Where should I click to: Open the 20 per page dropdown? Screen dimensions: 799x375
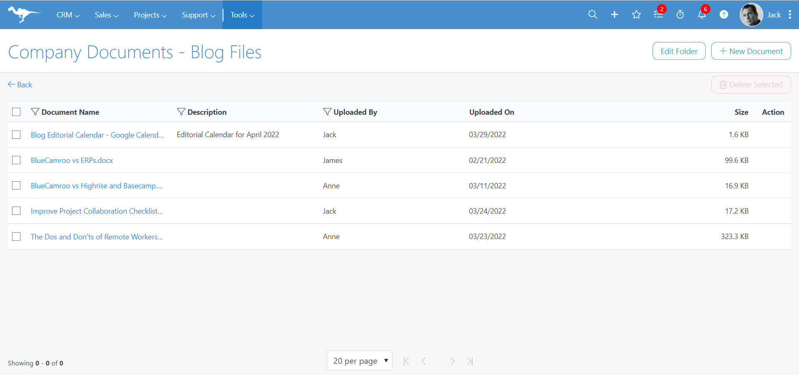tap(360, 360)
